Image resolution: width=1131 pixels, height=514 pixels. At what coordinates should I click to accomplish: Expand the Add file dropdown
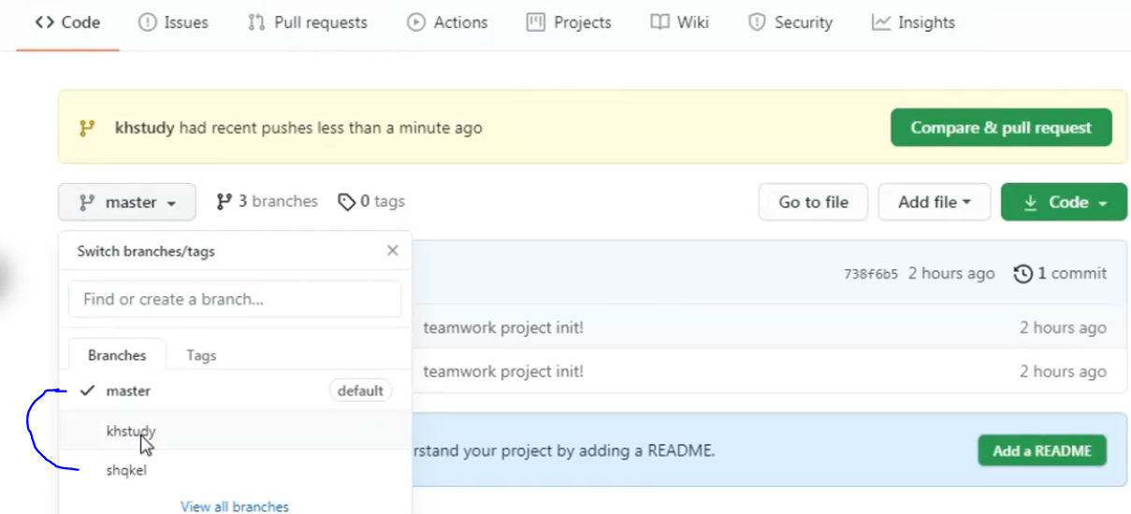tap(934, 202)
